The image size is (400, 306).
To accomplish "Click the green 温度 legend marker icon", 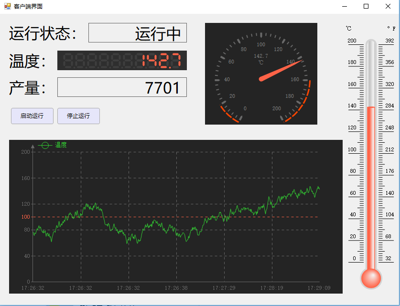I will pos(44,145).
